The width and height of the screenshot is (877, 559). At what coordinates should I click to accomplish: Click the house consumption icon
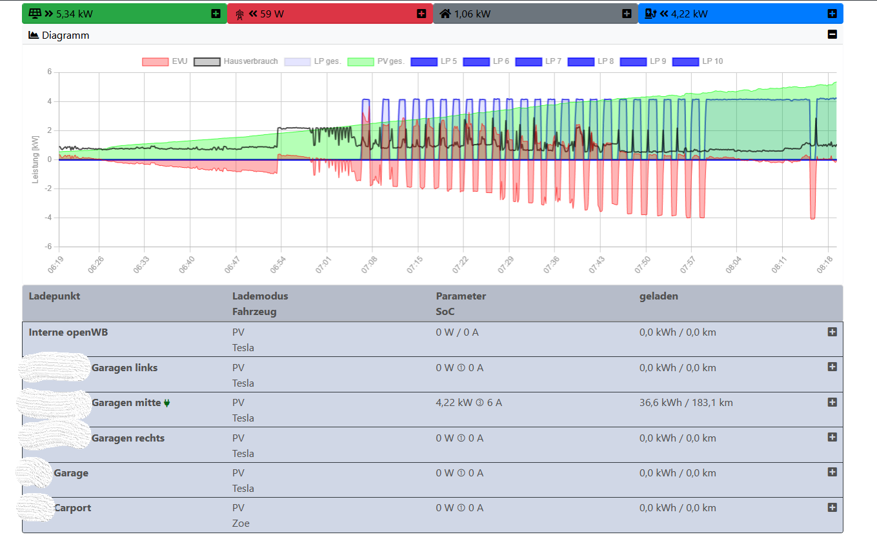click(445, 14)
